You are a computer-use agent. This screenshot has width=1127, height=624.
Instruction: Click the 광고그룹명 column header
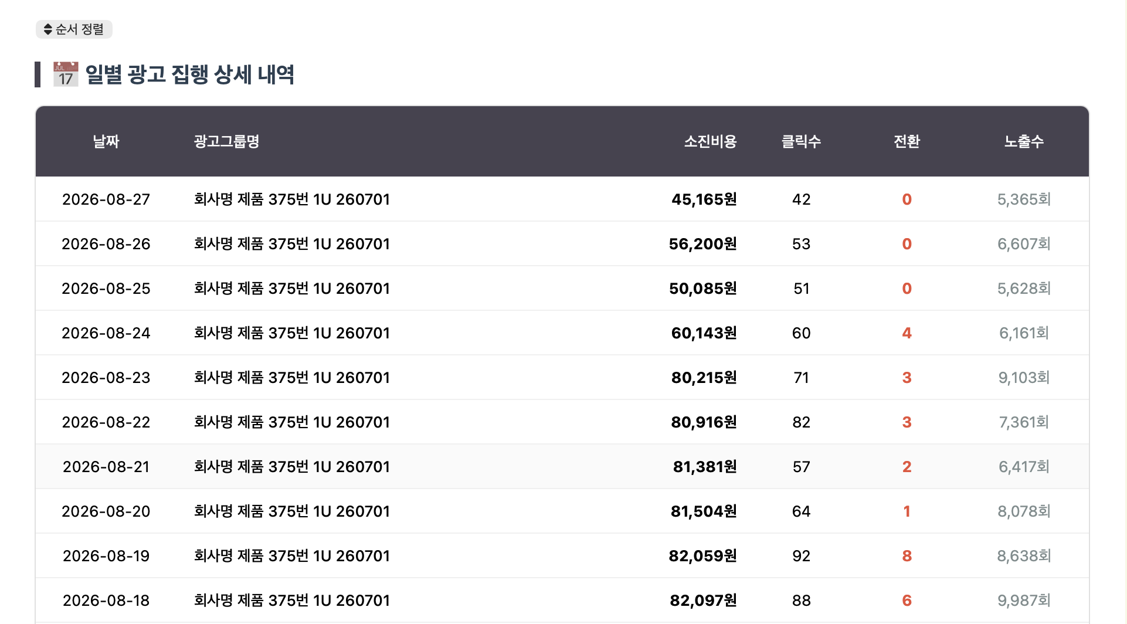(x=226, y=141)
